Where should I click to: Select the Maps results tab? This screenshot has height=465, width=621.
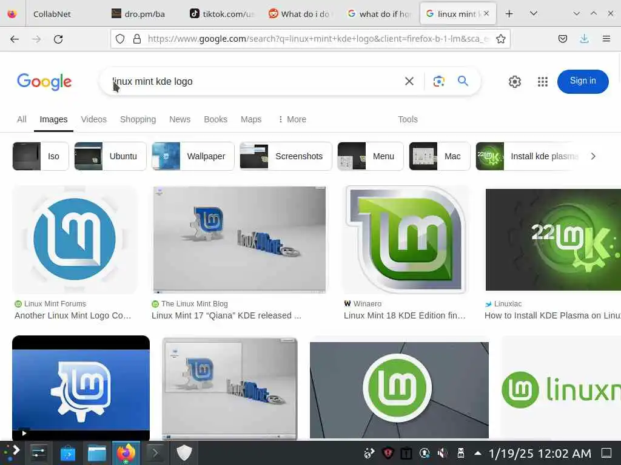pos(251,119)
